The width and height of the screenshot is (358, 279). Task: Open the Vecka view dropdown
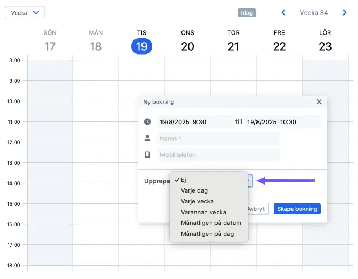25,13
